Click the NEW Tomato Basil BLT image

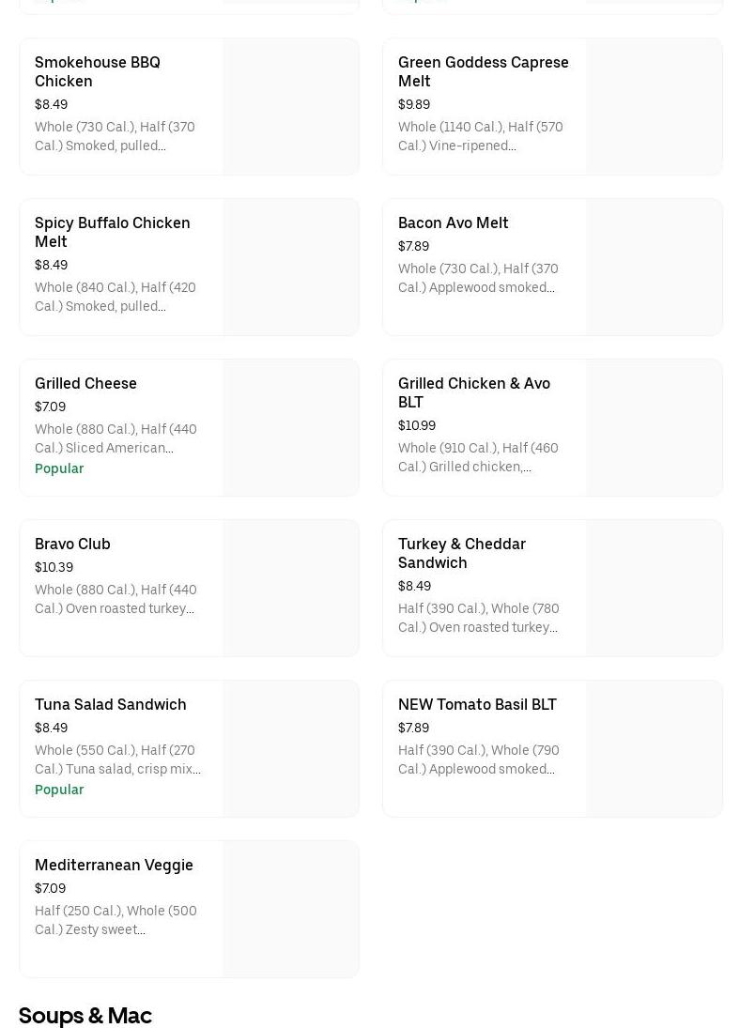pyautogui.click(x=654, y=748)
